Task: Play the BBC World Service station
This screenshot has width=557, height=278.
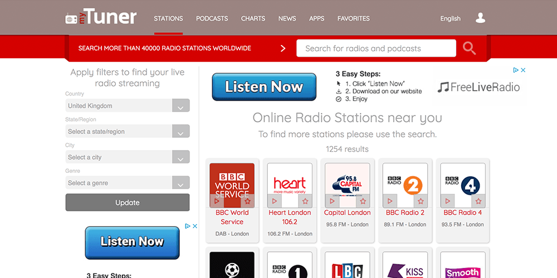Action: pyautogui.click(x=217, y=201)
